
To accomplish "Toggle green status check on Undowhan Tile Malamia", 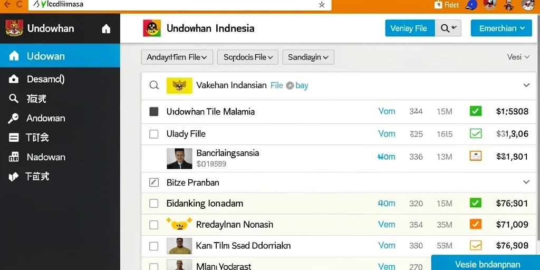I will tap(476, 111).
